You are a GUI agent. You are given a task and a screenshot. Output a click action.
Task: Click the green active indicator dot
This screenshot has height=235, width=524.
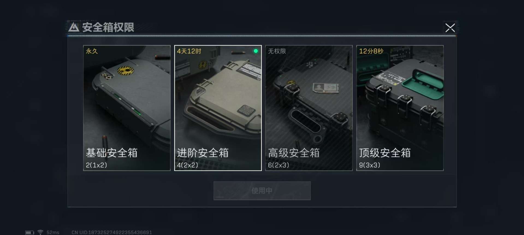[256, 51]
